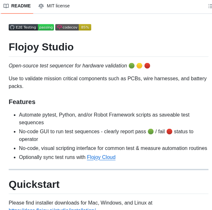Click 'Use to validate mission critical components' paragraph
The height and width of the screenshot is (210, 212).
(108, 82)
